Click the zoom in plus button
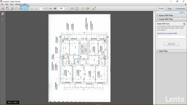 [55, 8]
